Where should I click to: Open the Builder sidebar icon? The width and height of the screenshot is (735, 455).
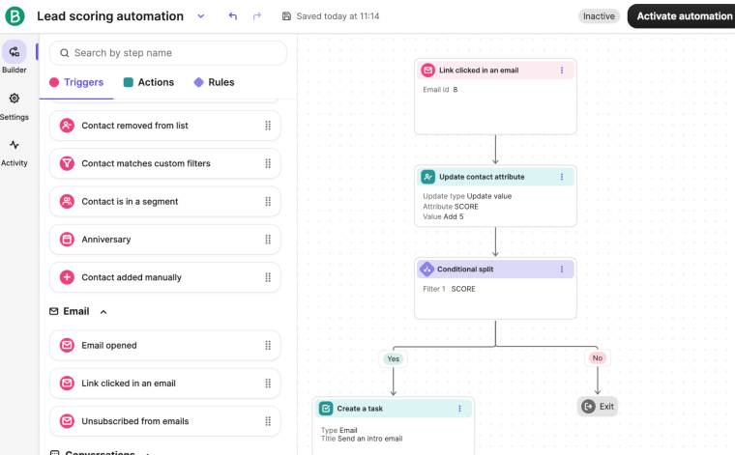[14, 53]
